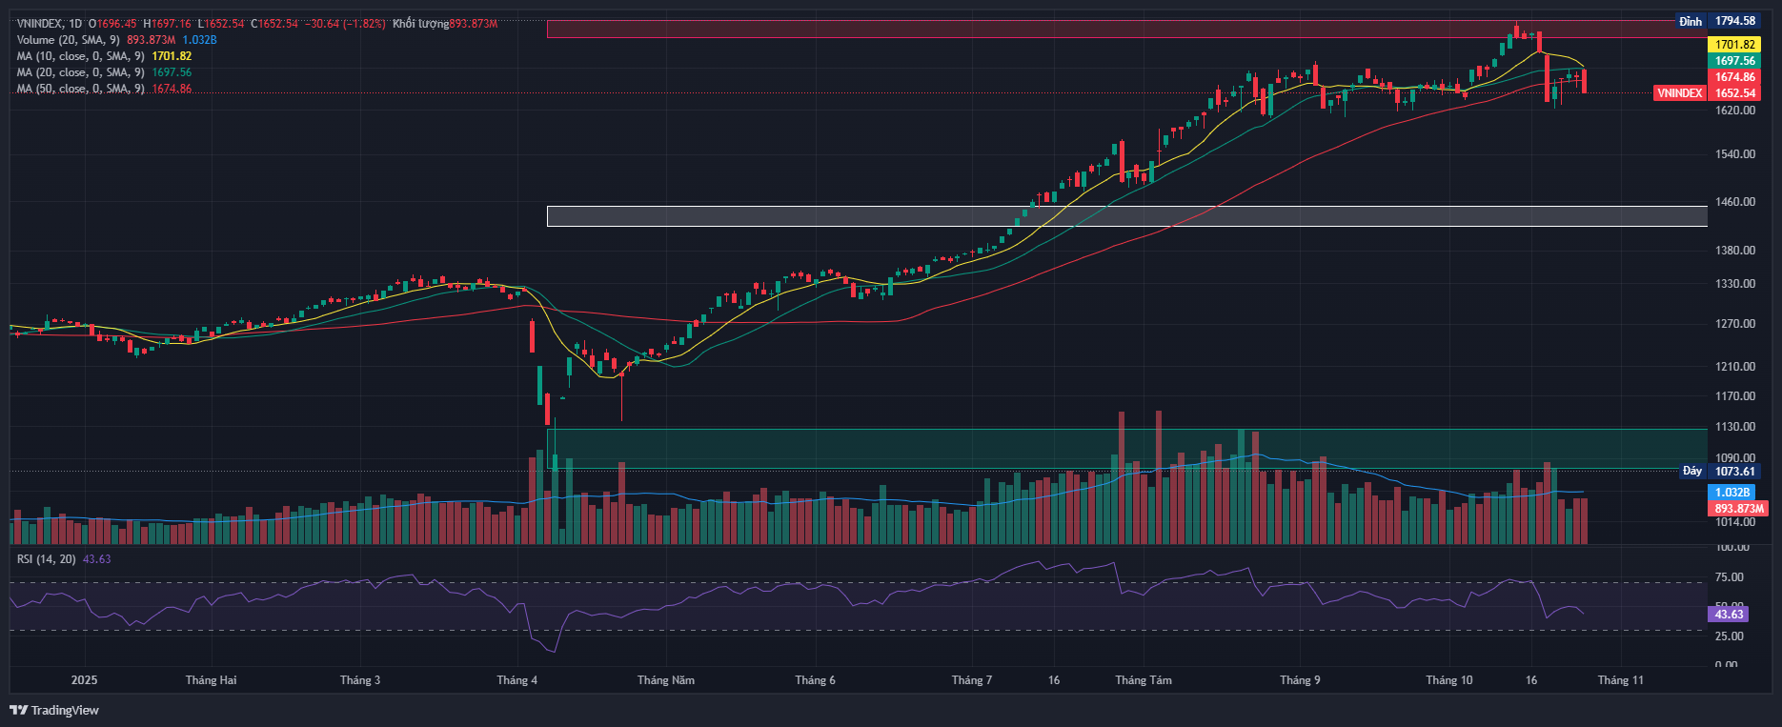
Task: Select the MA (10, close) indicator legend
Action: coord(80,56)
